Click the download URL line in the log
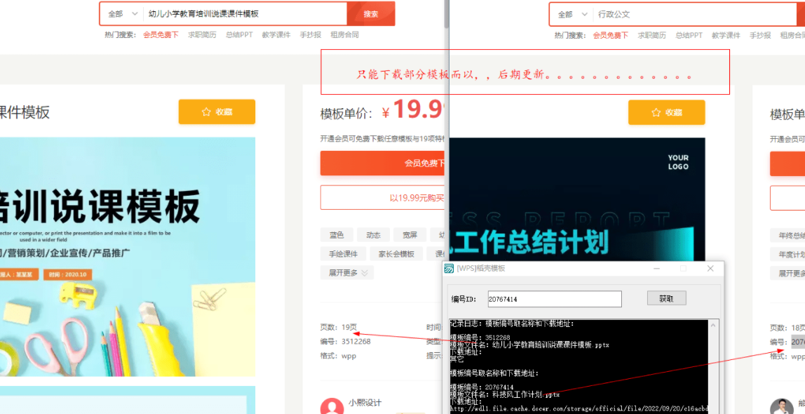 click(x=579, y=409)
